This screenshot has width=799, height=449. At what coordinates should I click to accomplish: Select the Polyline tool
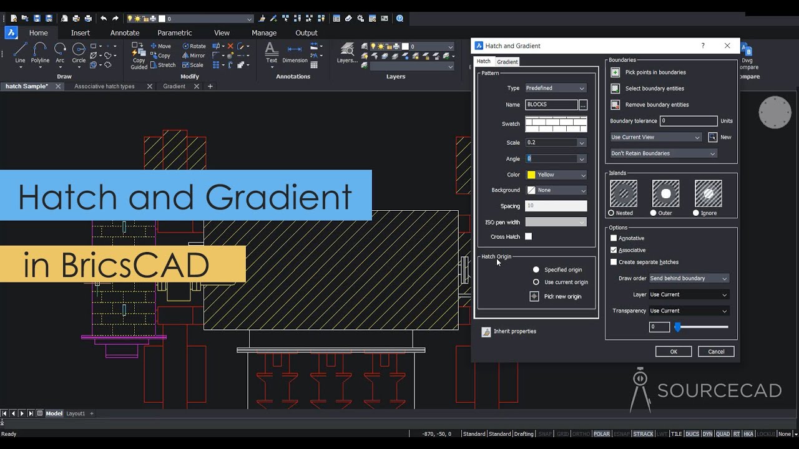tap(40, 54)
